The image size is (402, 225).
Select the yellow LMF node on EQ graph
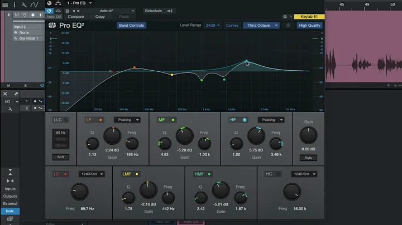172,75
